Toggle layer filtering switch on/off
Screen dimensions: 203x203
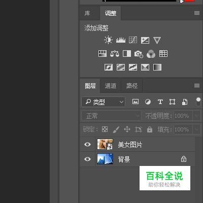pyautogui.click(x=198, y=101)
